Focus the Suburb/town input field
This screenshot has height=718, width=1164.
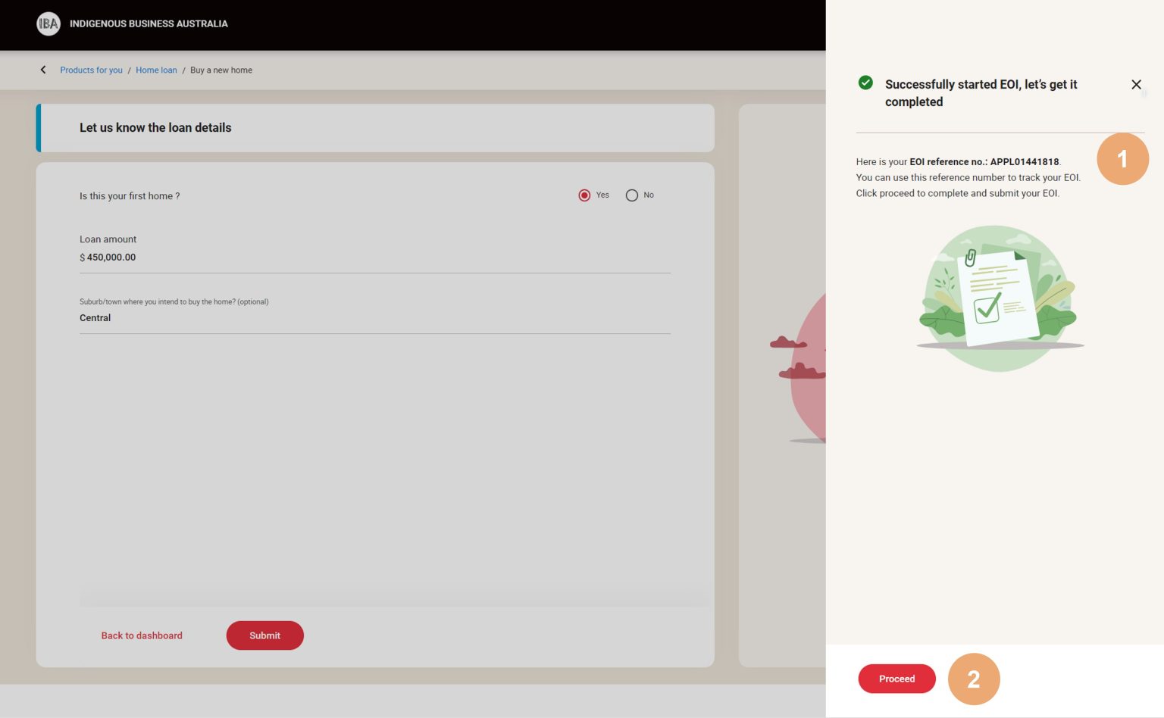[x=374, y=318]
